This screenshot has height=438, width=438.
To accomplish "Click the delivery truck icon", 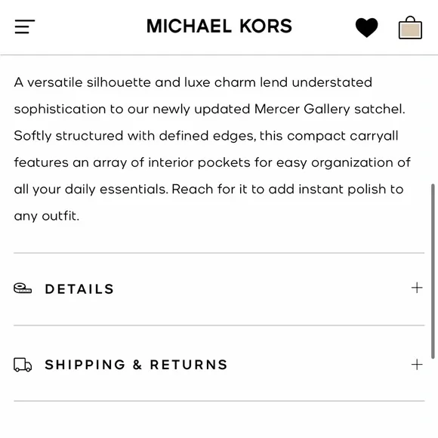I will coord(23,365).
